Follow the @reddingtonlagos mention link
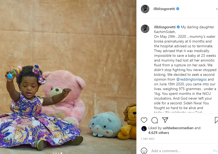218x154 pixels. [x=191, y=79]
